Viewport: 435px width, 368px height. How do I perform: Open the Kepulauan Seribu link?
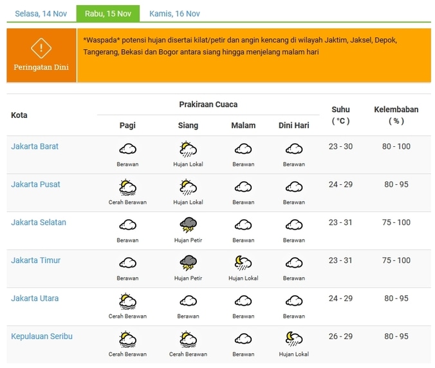point(42,336)
